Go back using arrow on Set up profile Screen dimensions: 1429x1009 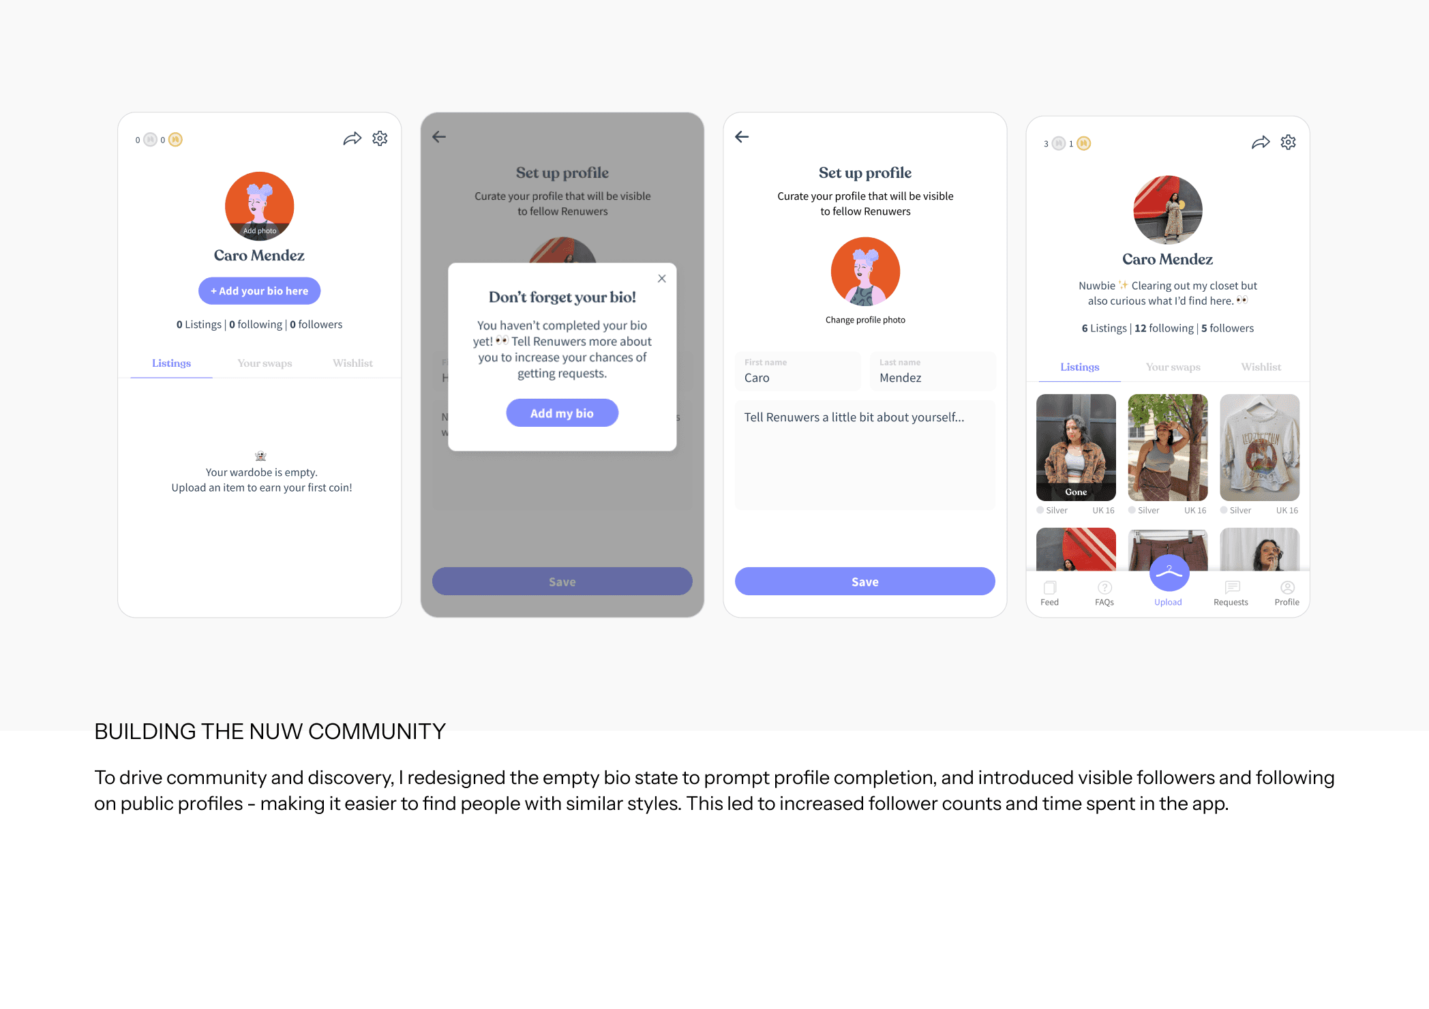click(x=742, y=137)
